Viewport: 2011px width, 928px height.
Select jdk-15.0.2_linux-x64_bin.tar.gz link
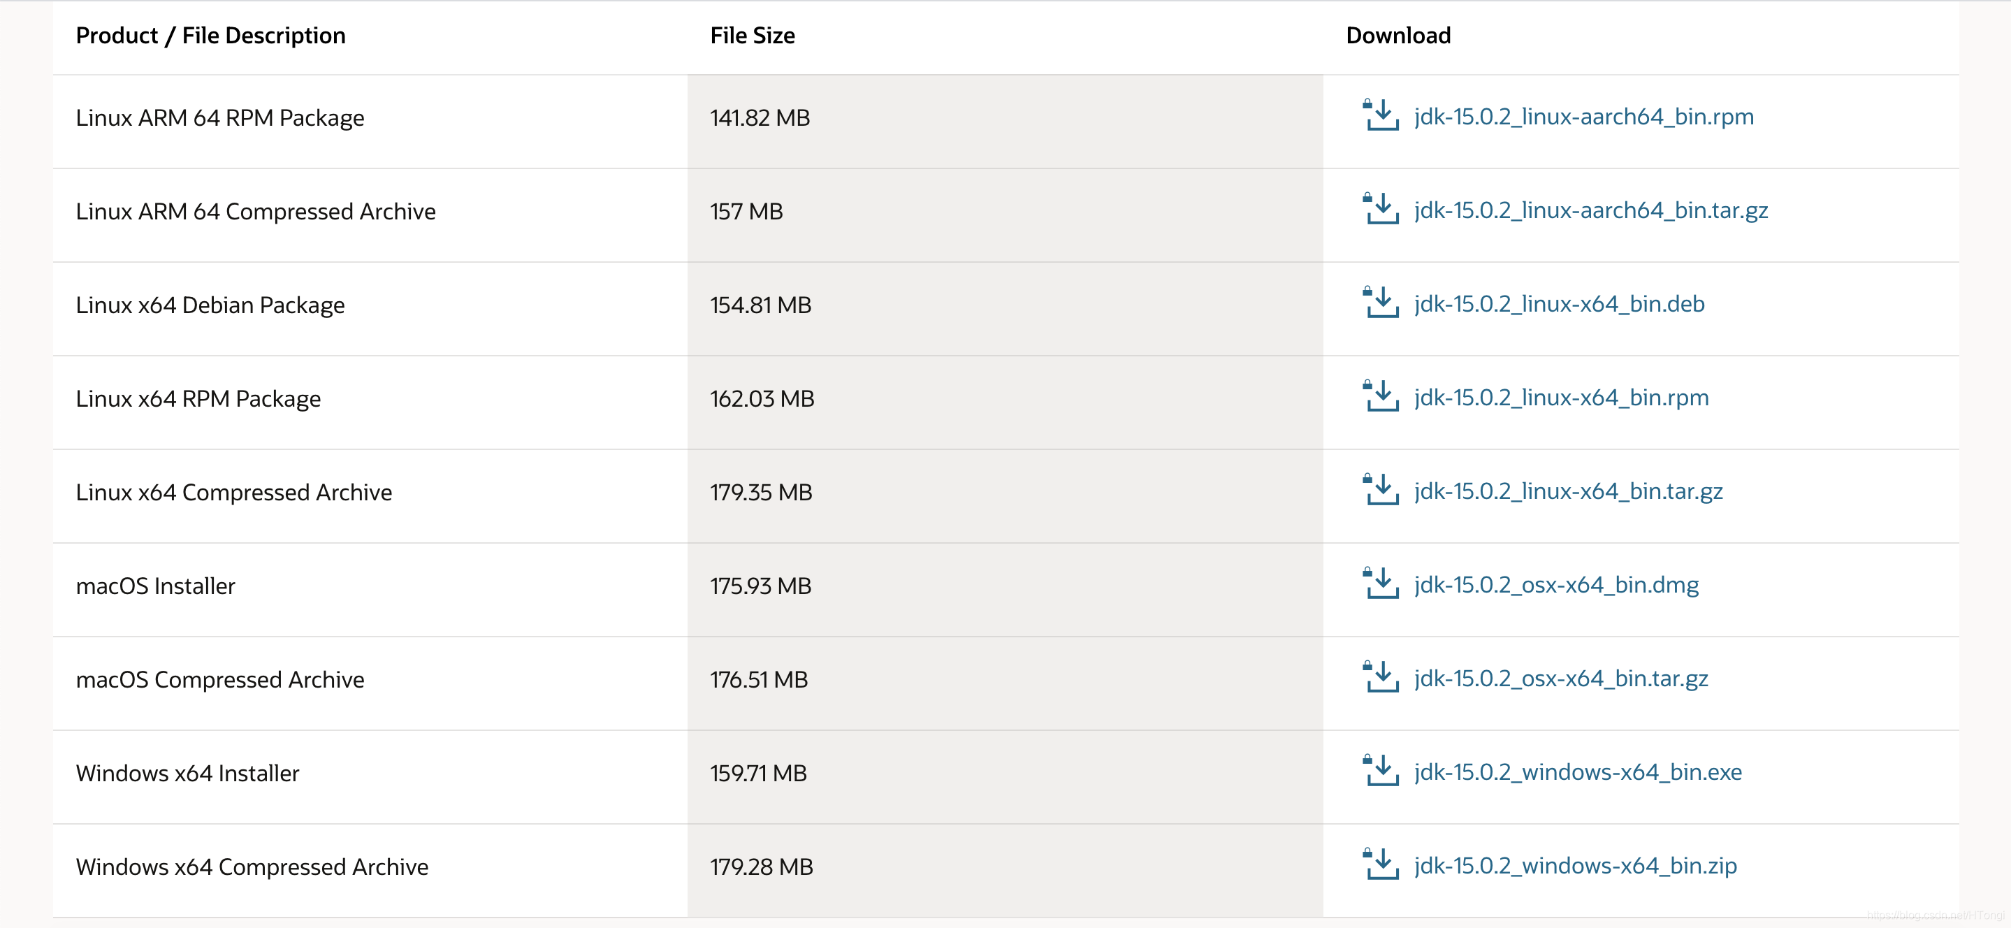coord(1567,492)
